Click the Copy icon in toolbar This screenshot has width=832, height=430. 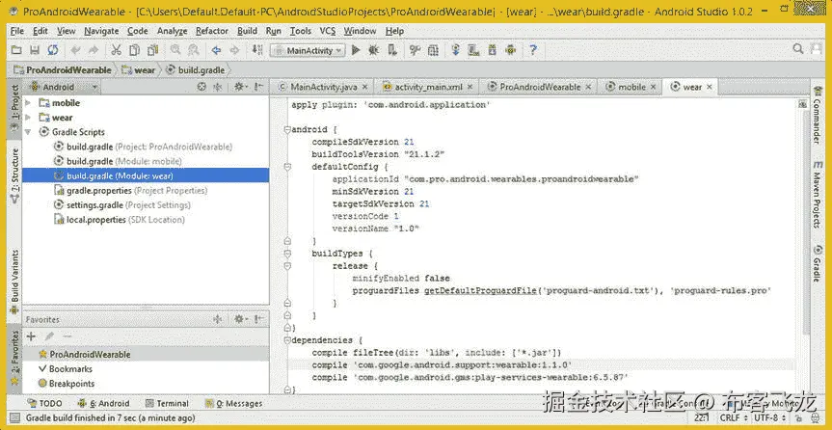click(134, 50)
